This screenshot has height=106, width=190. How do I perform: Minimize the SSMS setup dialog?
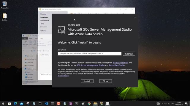(x=134, y=17)
